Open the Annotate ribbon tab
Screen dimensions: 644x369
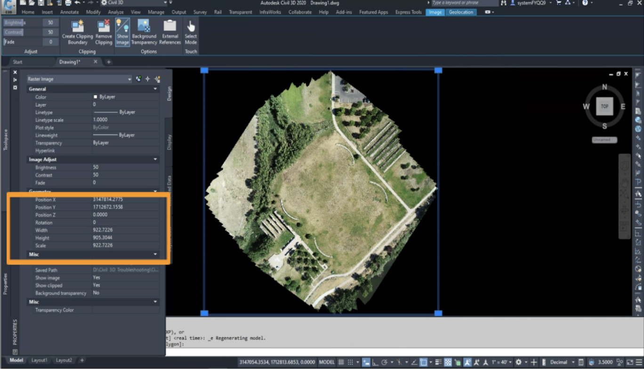[69, 12]
